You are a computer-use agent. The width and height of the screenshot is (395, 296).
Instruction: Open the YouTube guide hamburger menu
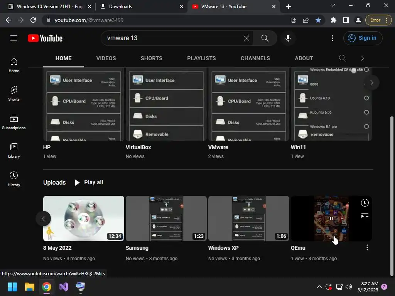click(14, 38)
